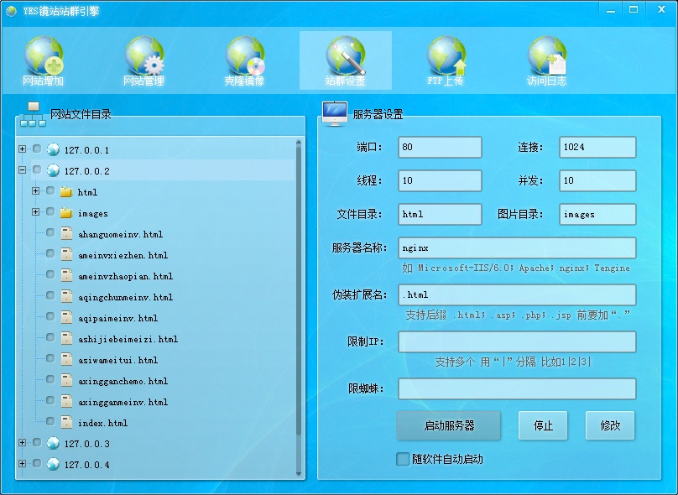Click the 服务器设置 monitor icon

coord(335,114)
